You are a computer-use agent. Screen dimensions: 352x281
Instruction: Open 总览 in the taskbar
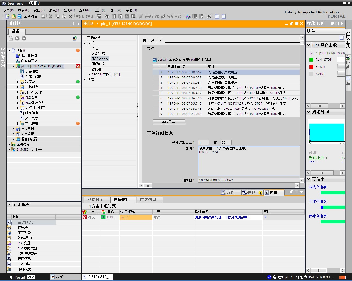(65, 277)
